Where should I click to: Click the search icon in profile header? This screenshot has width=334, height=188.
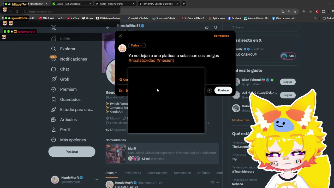click(216, 27)
